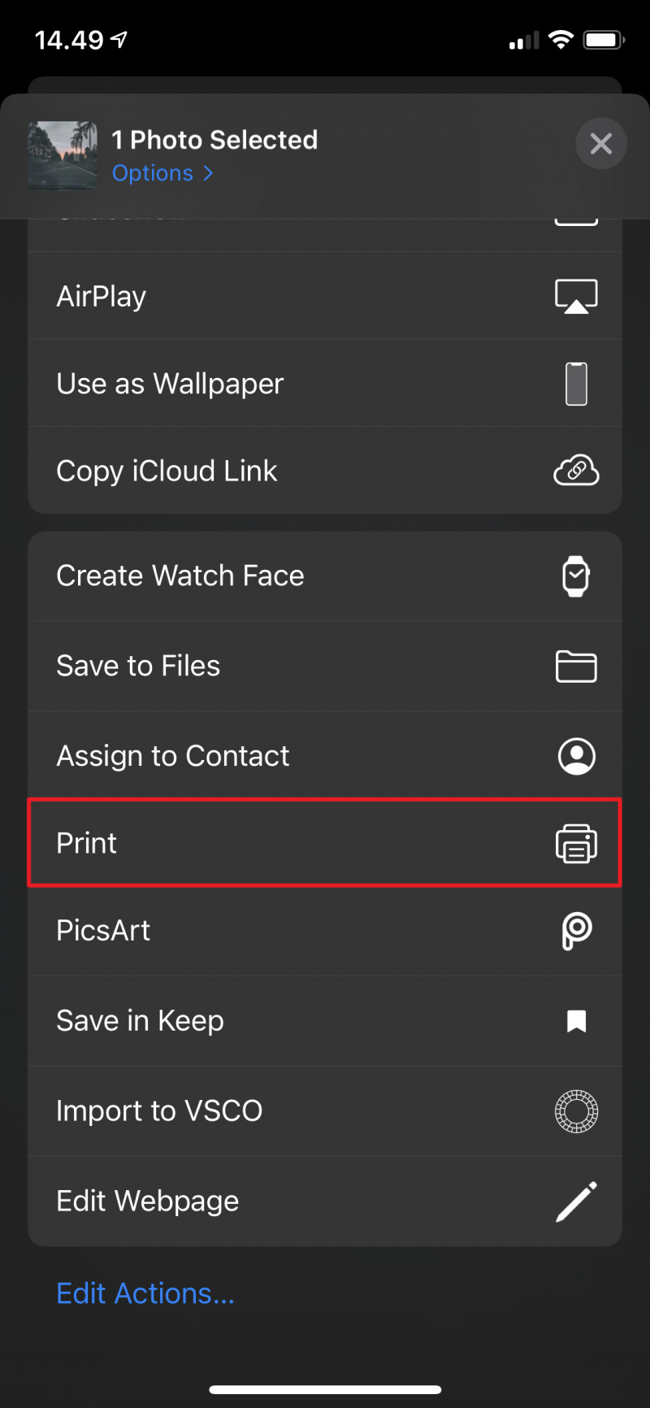Tap the Edit Webpage pencil icon
Viewport: 650px width, 1408px height.
tap(576, 1202)
